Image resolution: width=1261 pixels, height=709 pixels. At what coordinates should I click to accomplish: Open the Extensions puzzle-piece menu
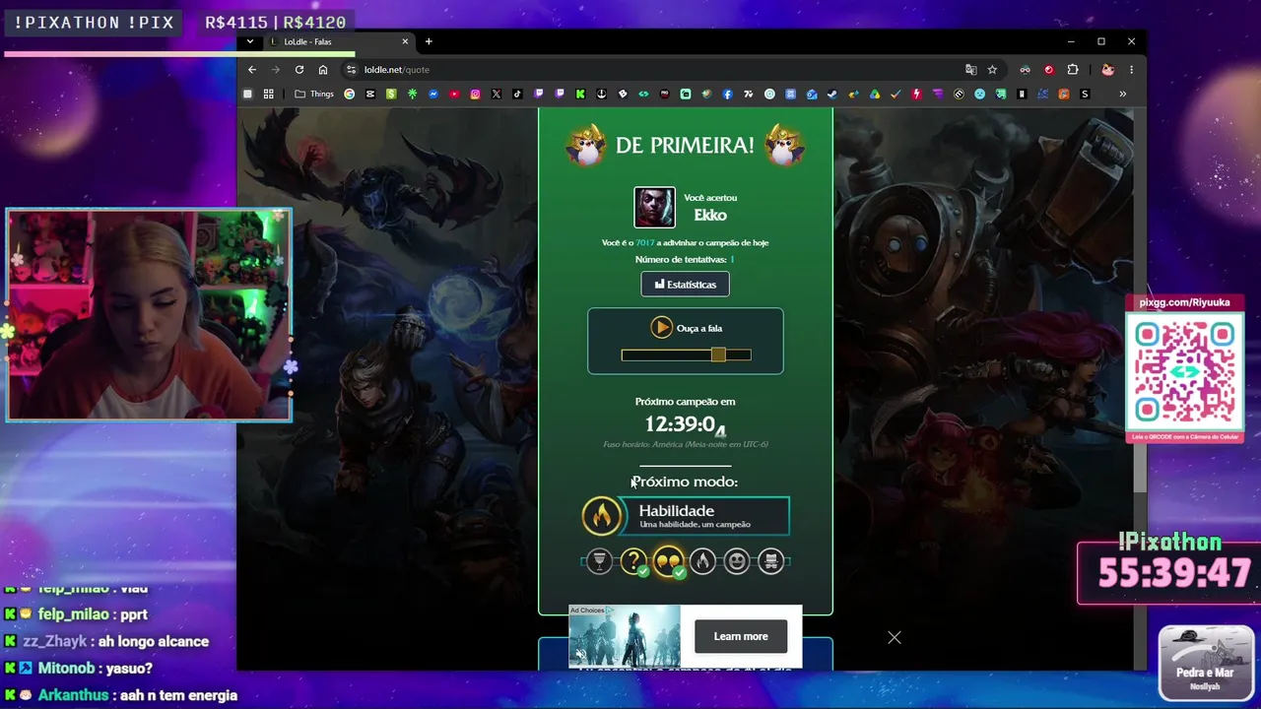[1073, 70]
